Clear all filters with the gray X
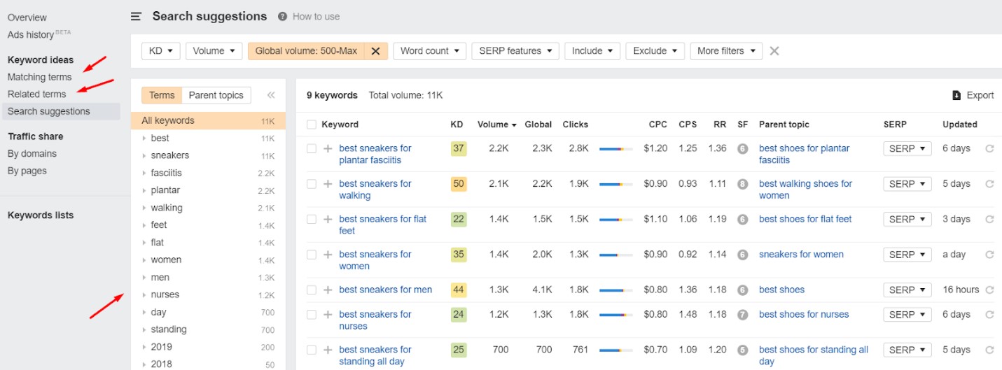Viewport: 1002px width, 370px height. click(x=774, y=51)
